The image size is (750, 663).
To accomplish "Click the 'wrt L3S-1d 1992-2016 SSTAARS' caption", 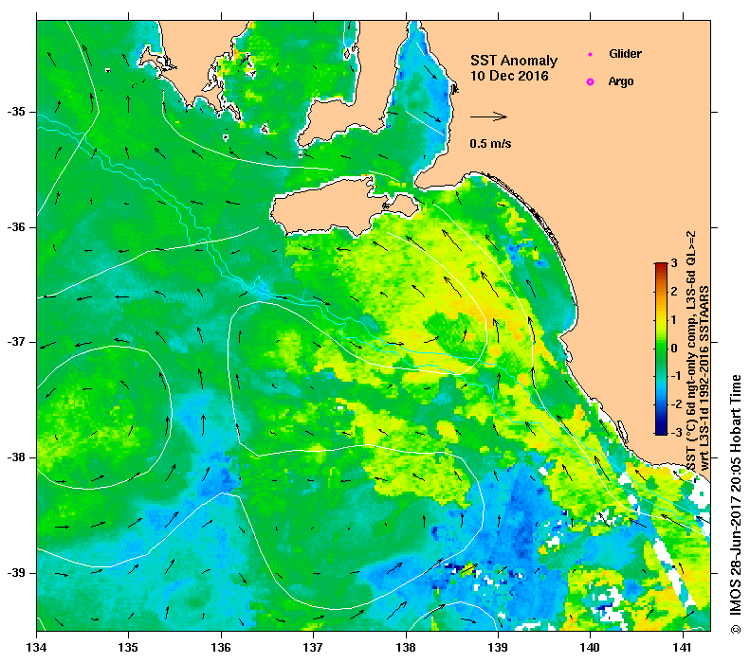I will [704, 378].
